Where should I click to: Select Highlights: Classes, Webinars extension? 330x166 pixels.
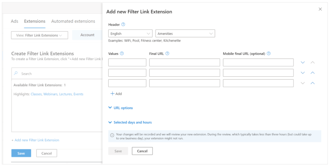pos(48,94)
